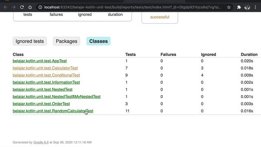The image size is (261, 147).
Task: Click the tests count 3 for OrderTest
Action: 126,104
